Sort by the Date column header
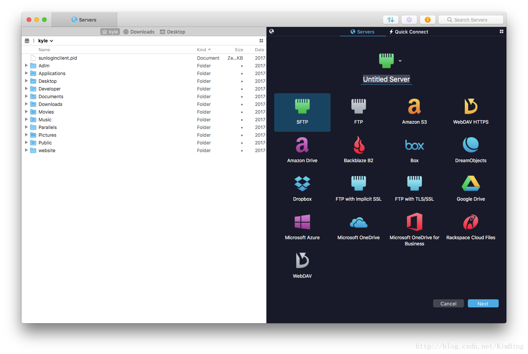Viewport: 528px width, 354px height. 259,50
